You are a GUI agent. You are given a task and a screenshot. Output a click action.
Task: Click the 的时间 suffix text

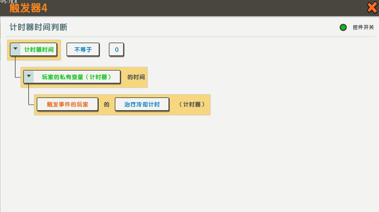click(x=136, y=77)
